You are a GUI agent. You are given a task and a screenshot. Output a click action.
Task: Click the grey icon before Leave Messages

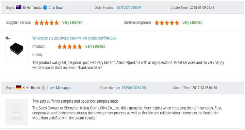43,88
